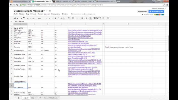Open the functions sigma menu

pos(103,18)
